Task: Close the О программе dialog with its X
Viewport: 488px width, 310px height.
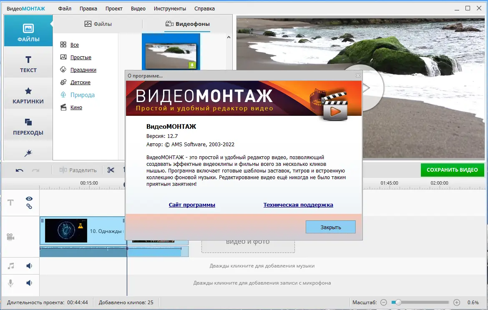Action: [358, 75]
